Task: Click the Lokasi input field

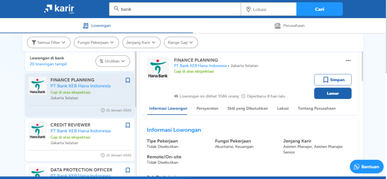Action: coord(269,9)
